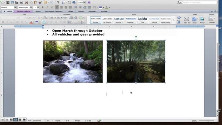222x125 pixels.
Task: Select the dark forest picture
Action: (x=136, y=61)
